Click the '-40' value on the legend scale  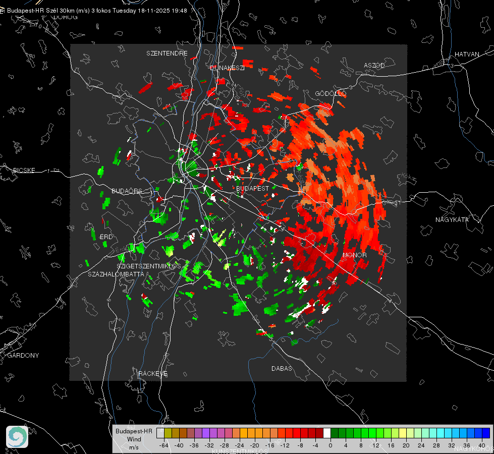click(x=179, y=445)
